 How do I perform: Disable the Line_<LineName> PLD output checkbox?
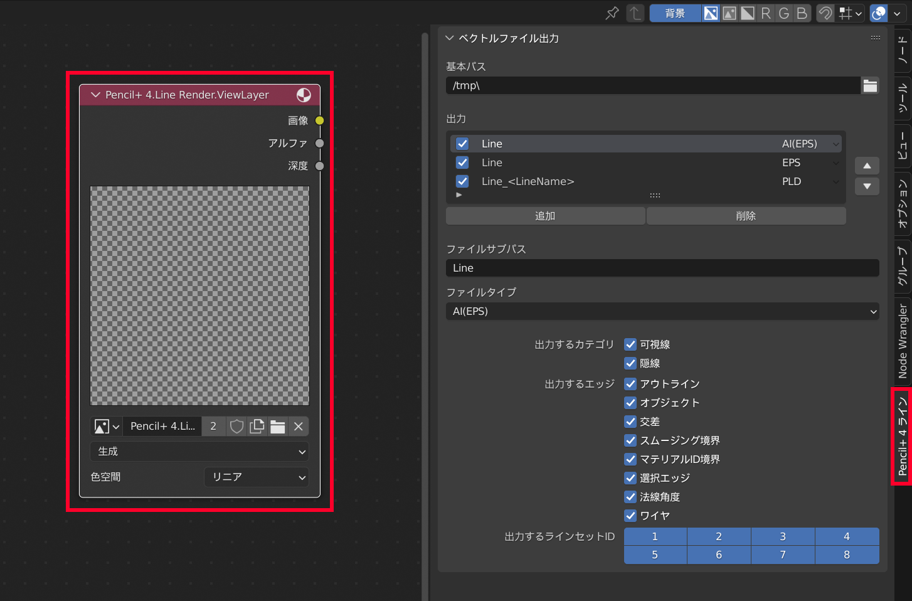click(x=462, y=181)
